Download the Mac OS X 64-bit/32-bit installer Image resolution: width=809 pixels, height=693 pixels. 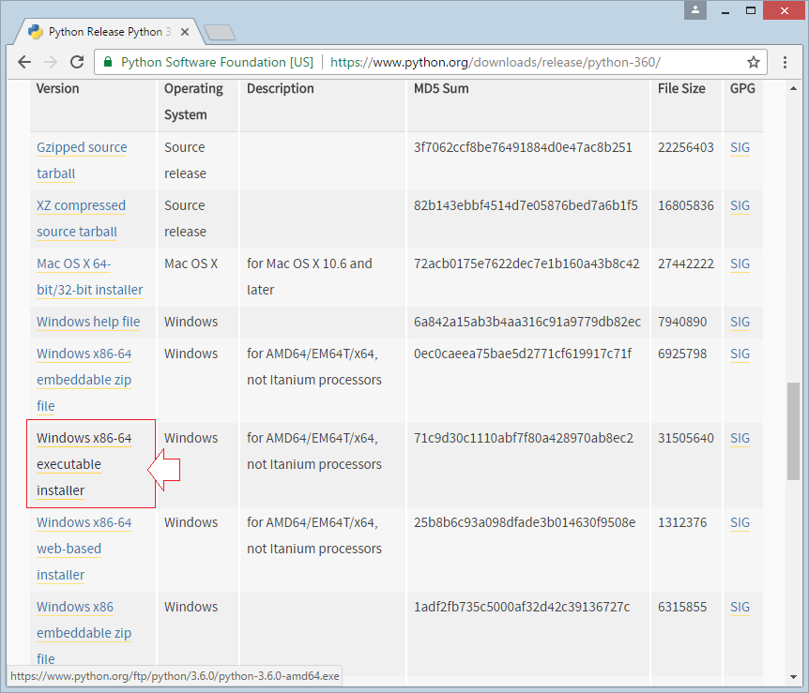(90, 277)
